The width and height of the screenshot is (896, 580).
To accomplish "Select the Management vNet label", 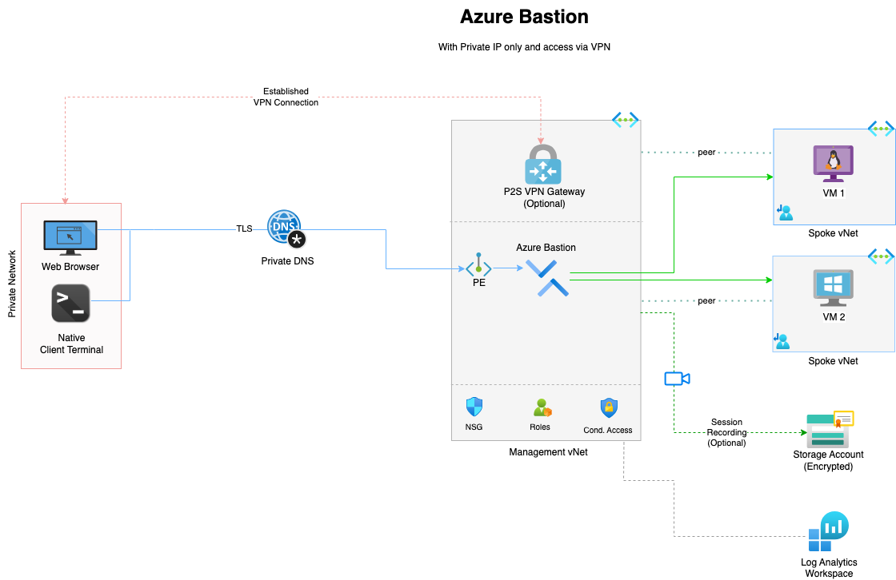I will (548, 451).
